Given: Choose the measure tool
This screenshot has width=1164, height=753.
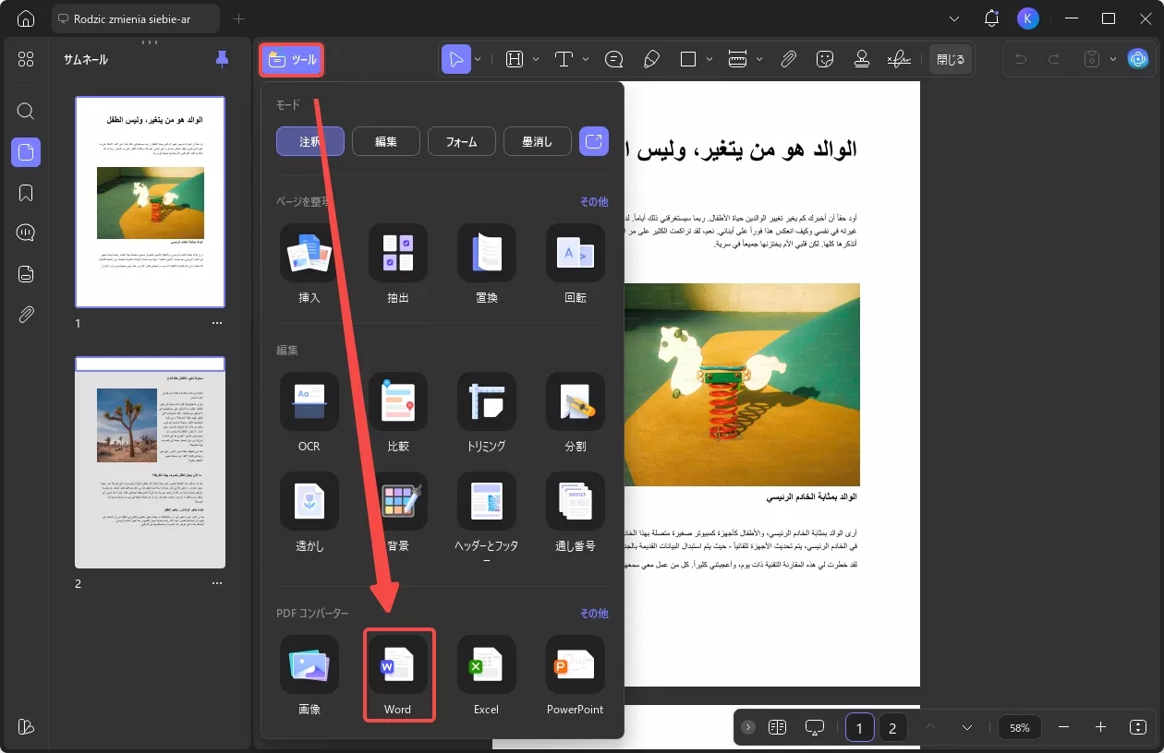Looking at the screenshot, I should 739,58.
